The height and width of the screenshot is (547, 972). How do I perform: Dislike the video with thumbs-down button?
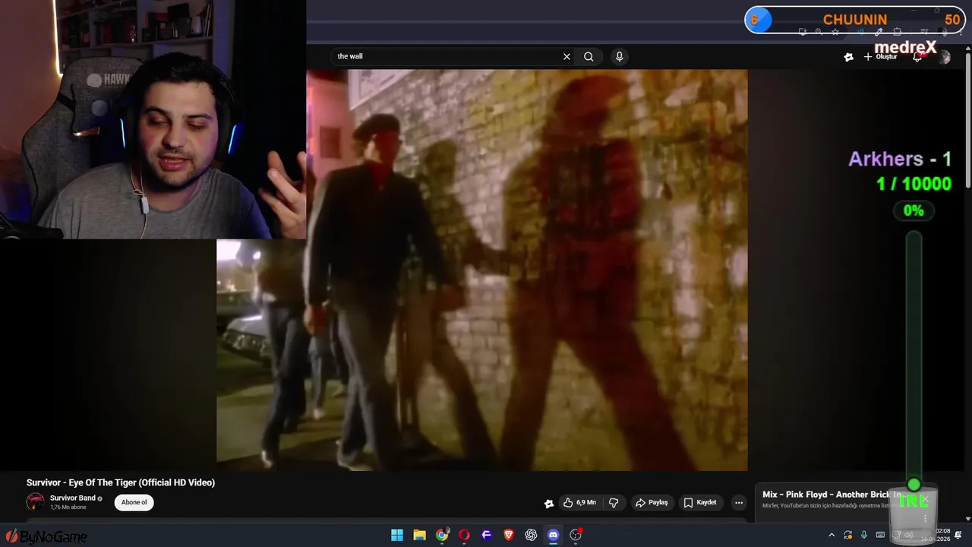pyautogui.click(x=614, y=502)
